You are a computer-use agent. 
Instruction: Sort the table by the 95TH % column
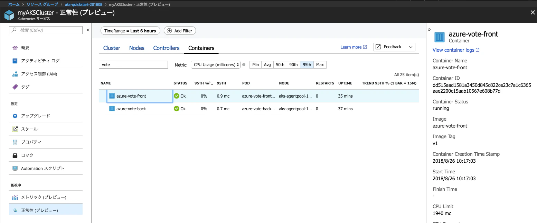(204, 83)
